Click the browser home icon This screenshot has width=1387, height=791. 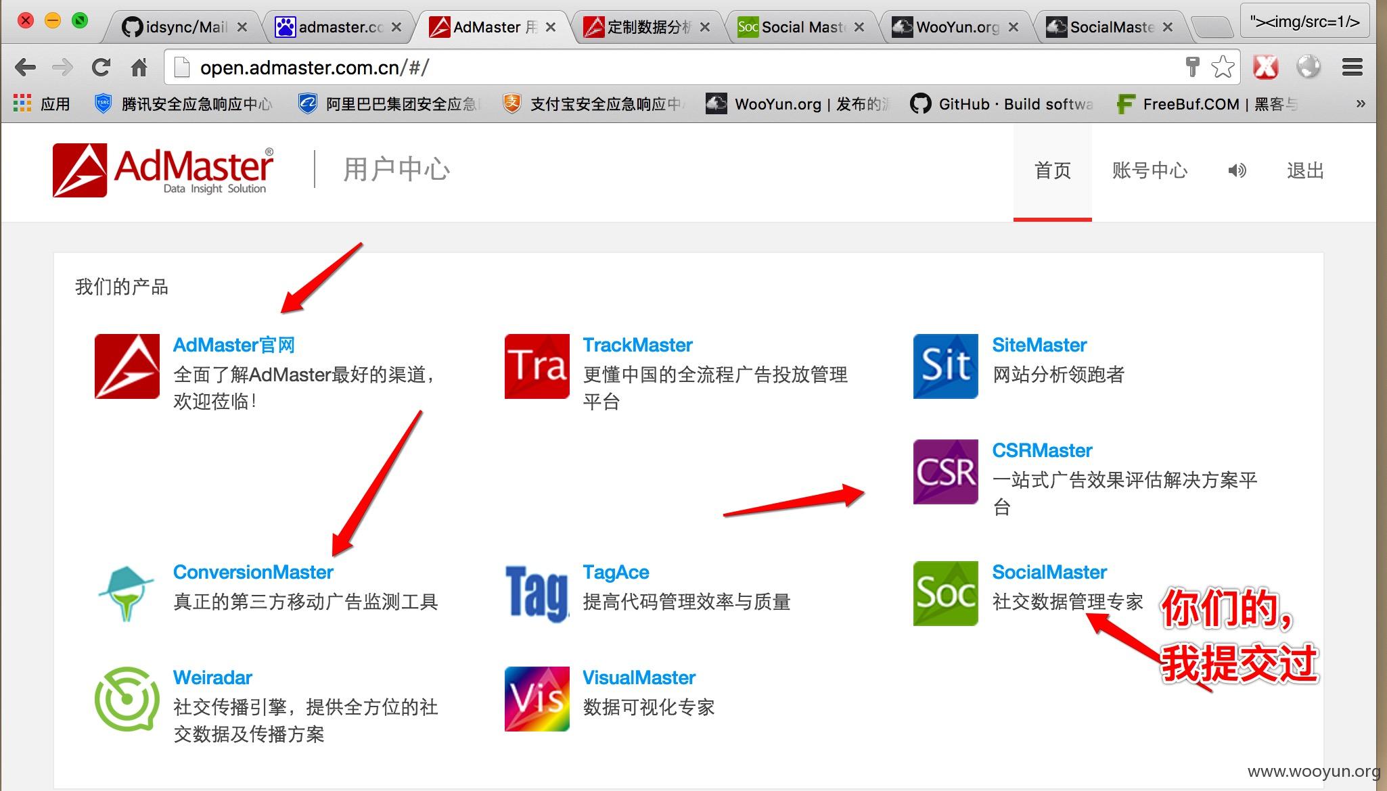click(x=139, y=67)
